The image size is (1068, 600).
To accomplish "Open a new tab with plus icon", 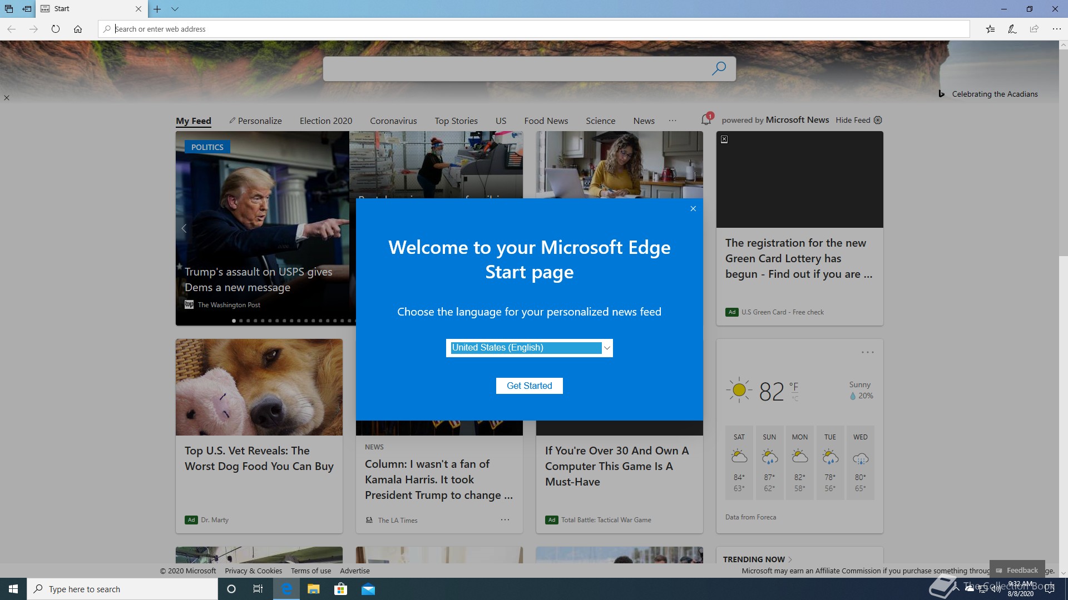I will 157,9.
